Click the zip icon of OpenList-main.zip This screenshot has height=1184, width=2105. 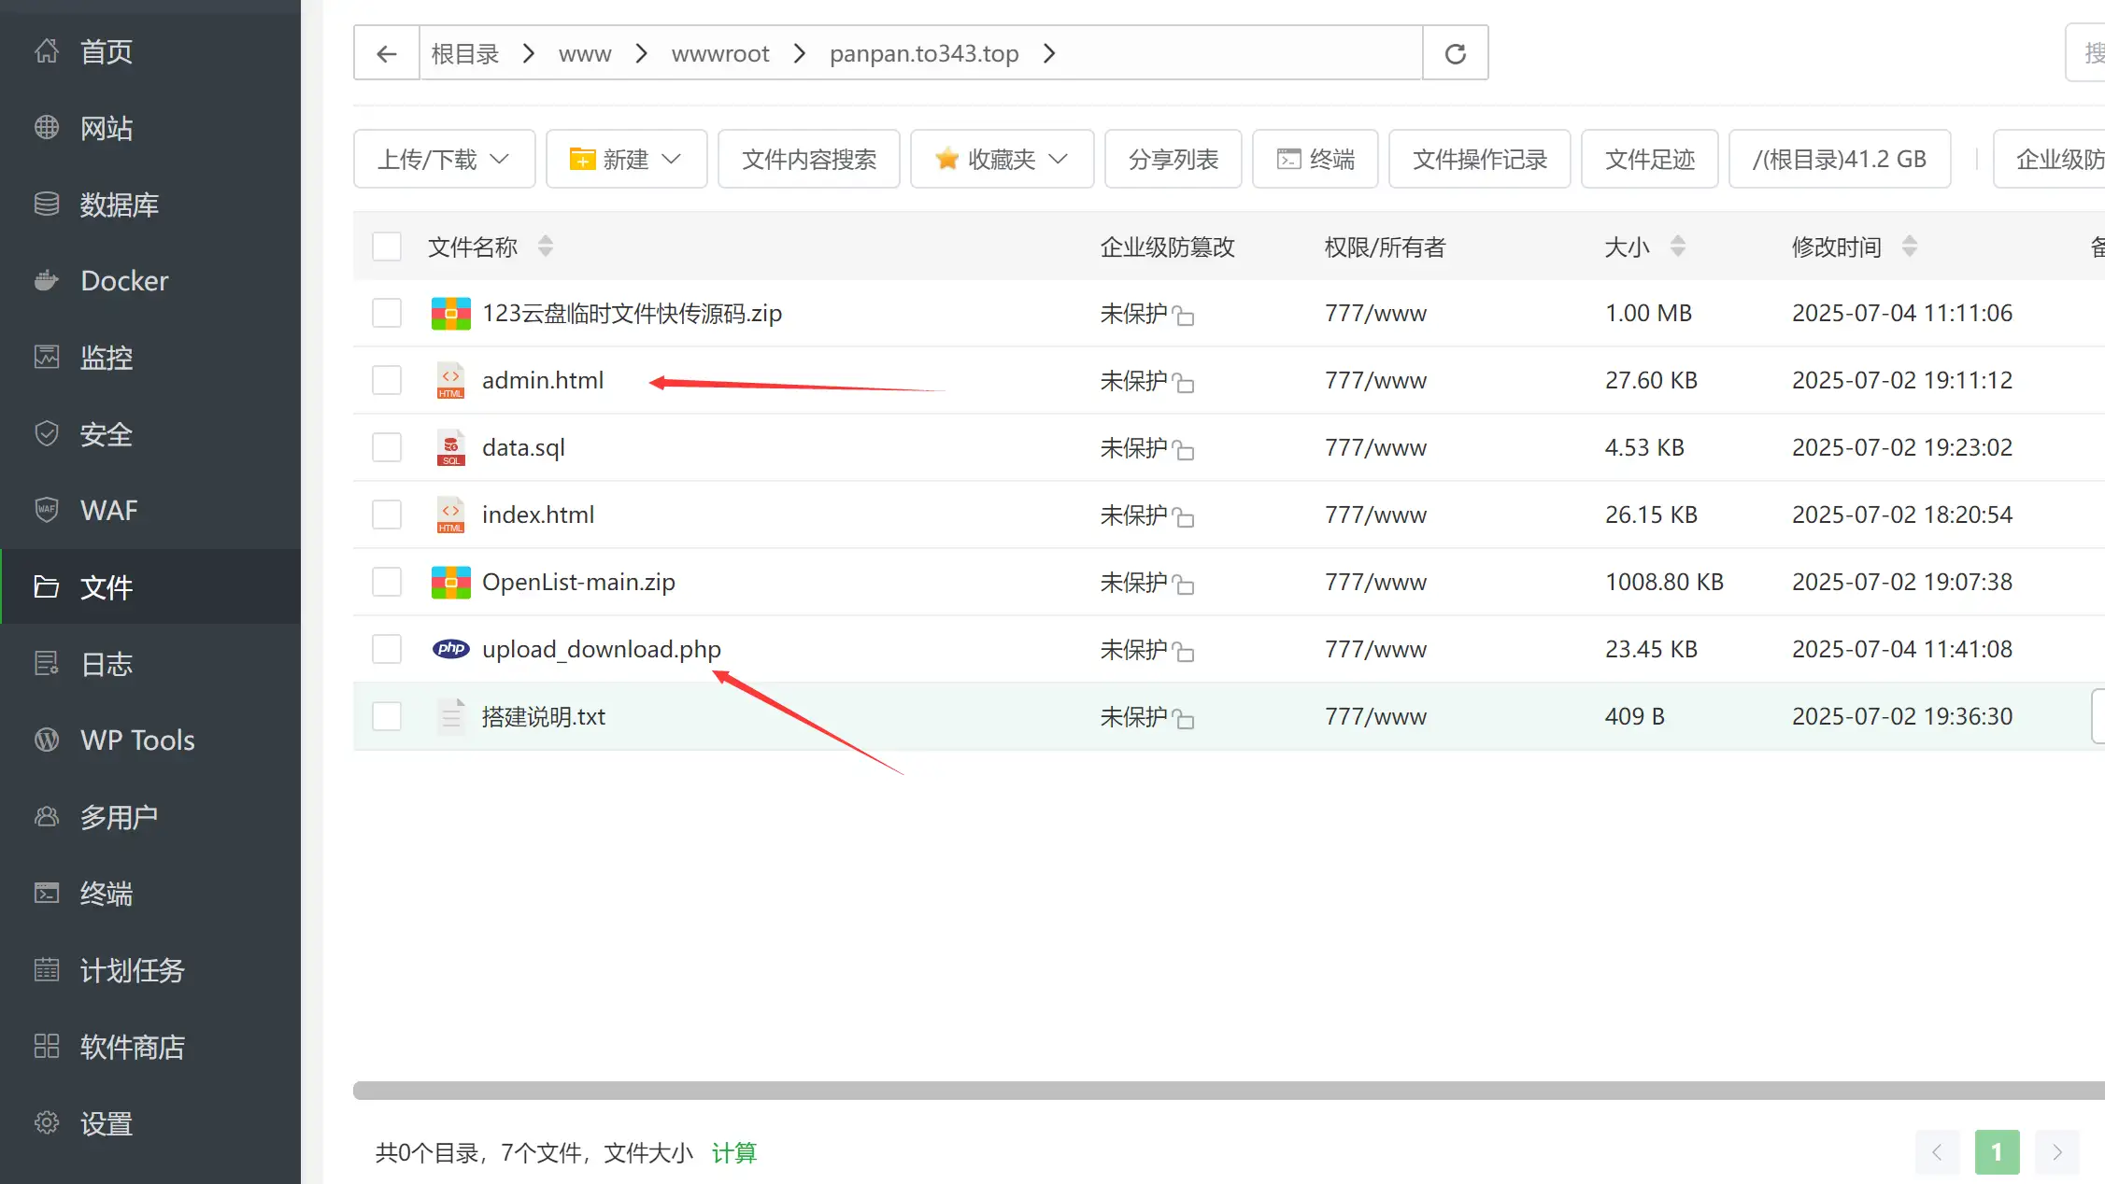(450, 582)
